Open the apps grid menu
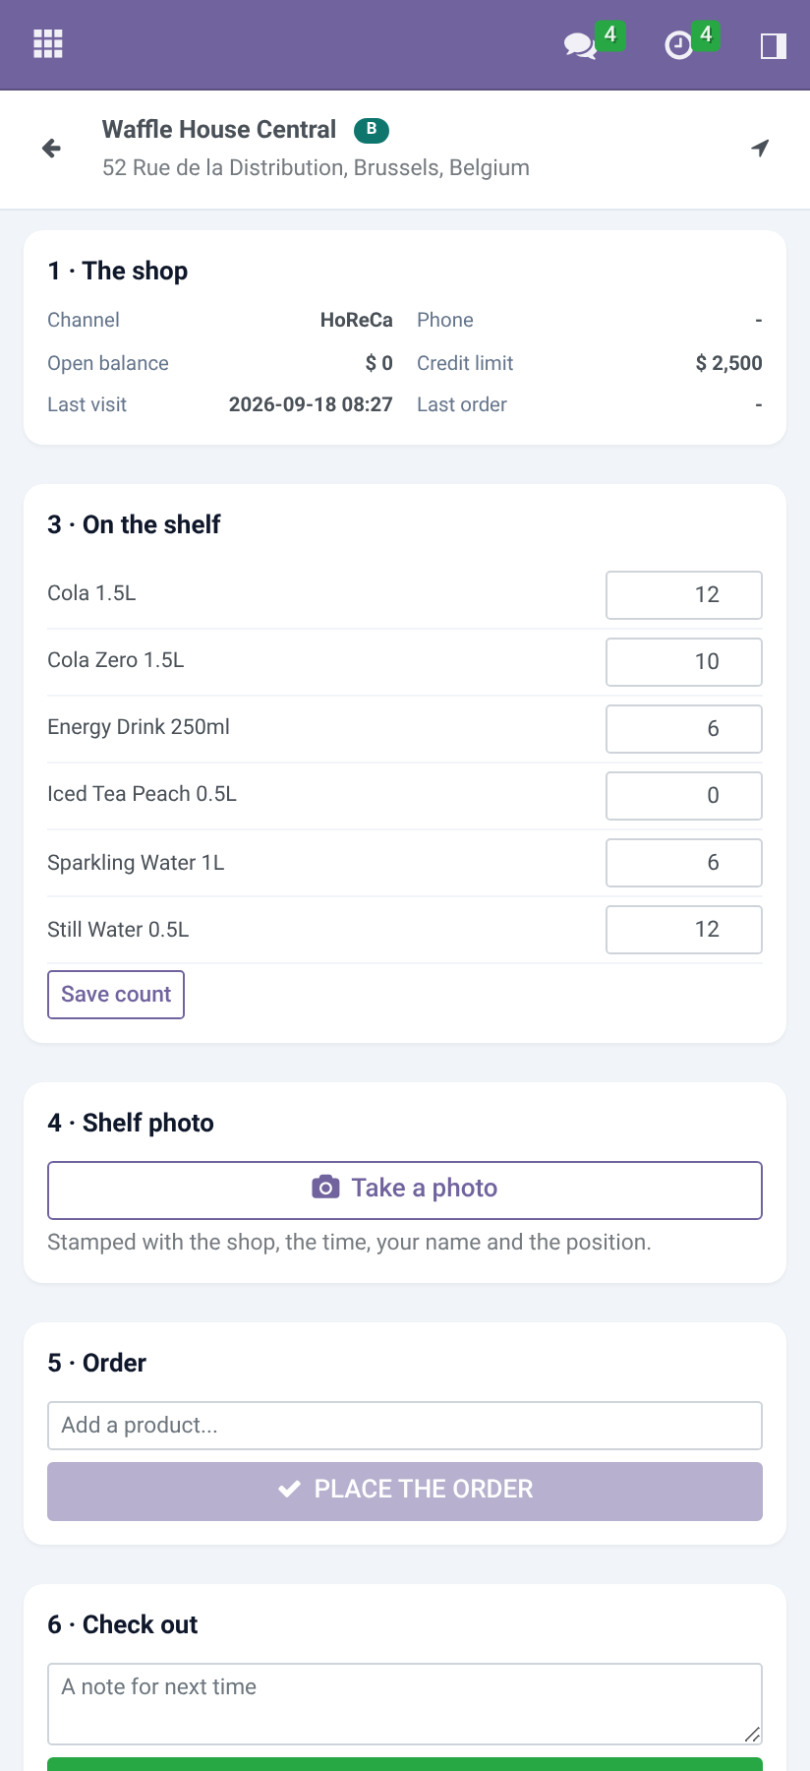Viewport: 810px width, 1771px height. click(x=47, y=44)
